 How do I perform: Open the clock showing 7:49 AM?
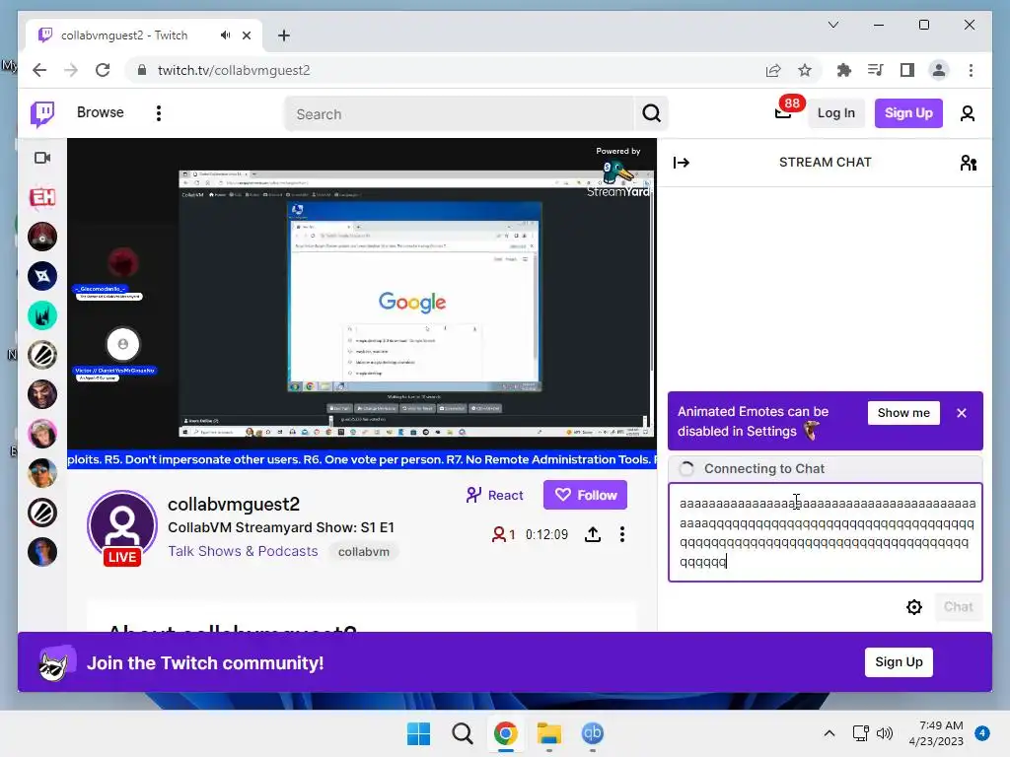936,733
